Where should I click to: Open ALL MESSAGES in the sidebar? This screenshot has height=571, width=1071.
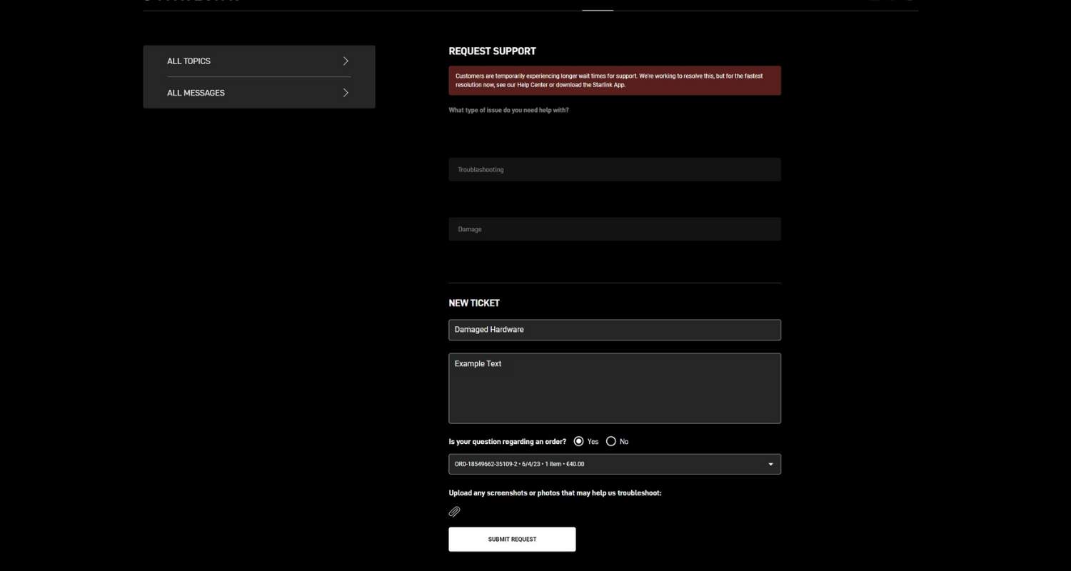pos(196,93)
